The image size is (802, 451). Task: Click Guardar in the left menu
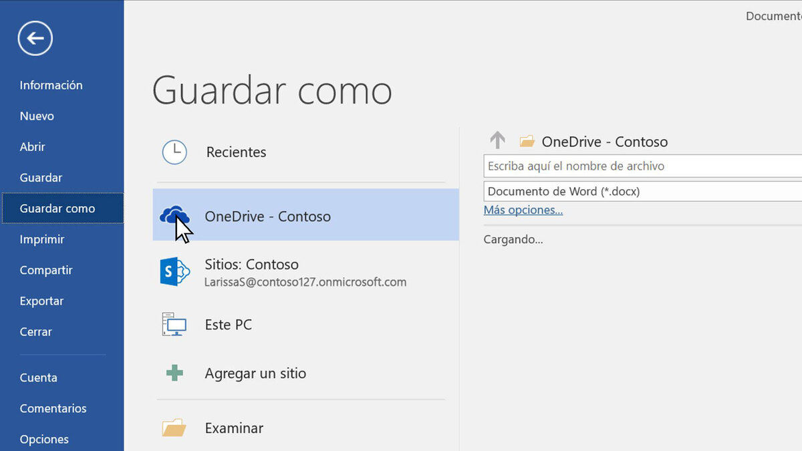(41, 177)
